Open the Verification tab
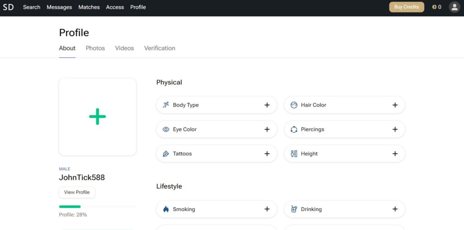The width and height of the screenshot is (464, 230). coord(159,48)
